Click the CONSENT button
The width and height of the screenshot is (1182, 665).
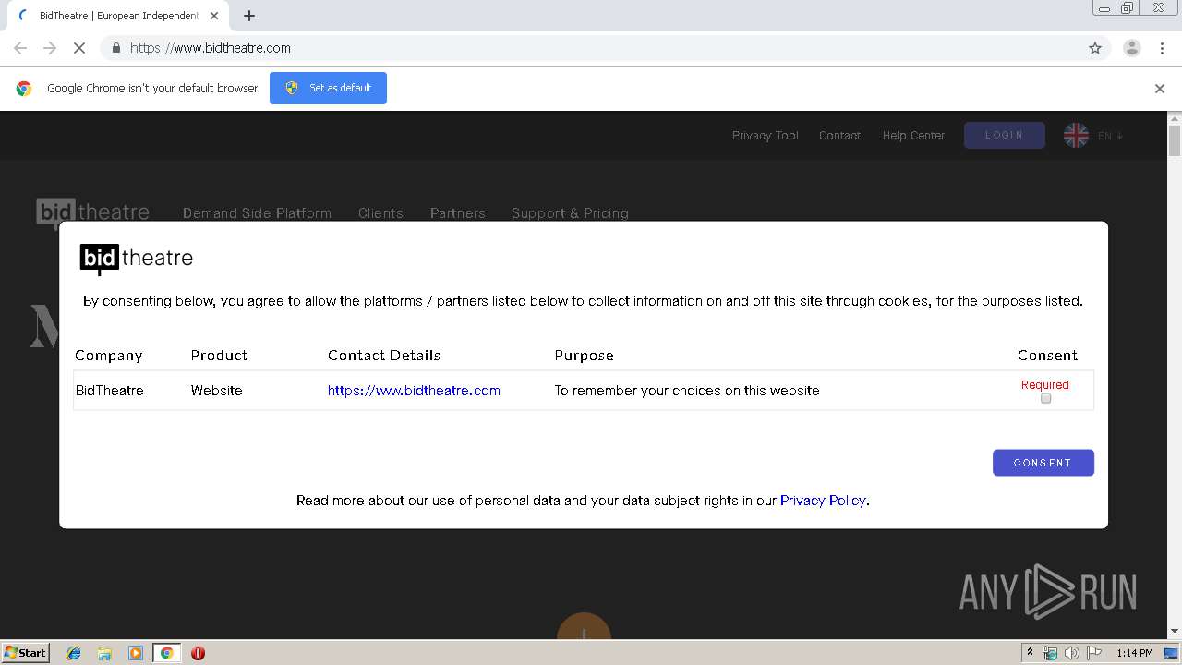pos(1043,463)
